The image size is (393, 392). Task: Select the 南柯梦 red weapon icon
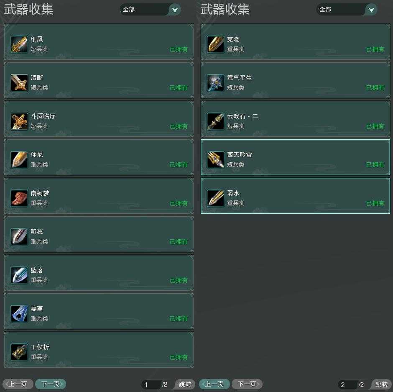19,198
